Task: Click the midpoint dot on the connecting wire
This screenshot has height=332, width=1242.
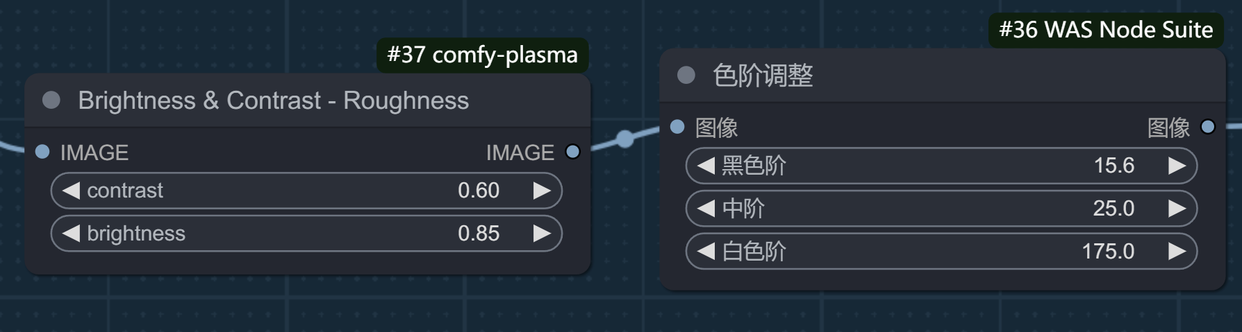Action: coord(625,139)
